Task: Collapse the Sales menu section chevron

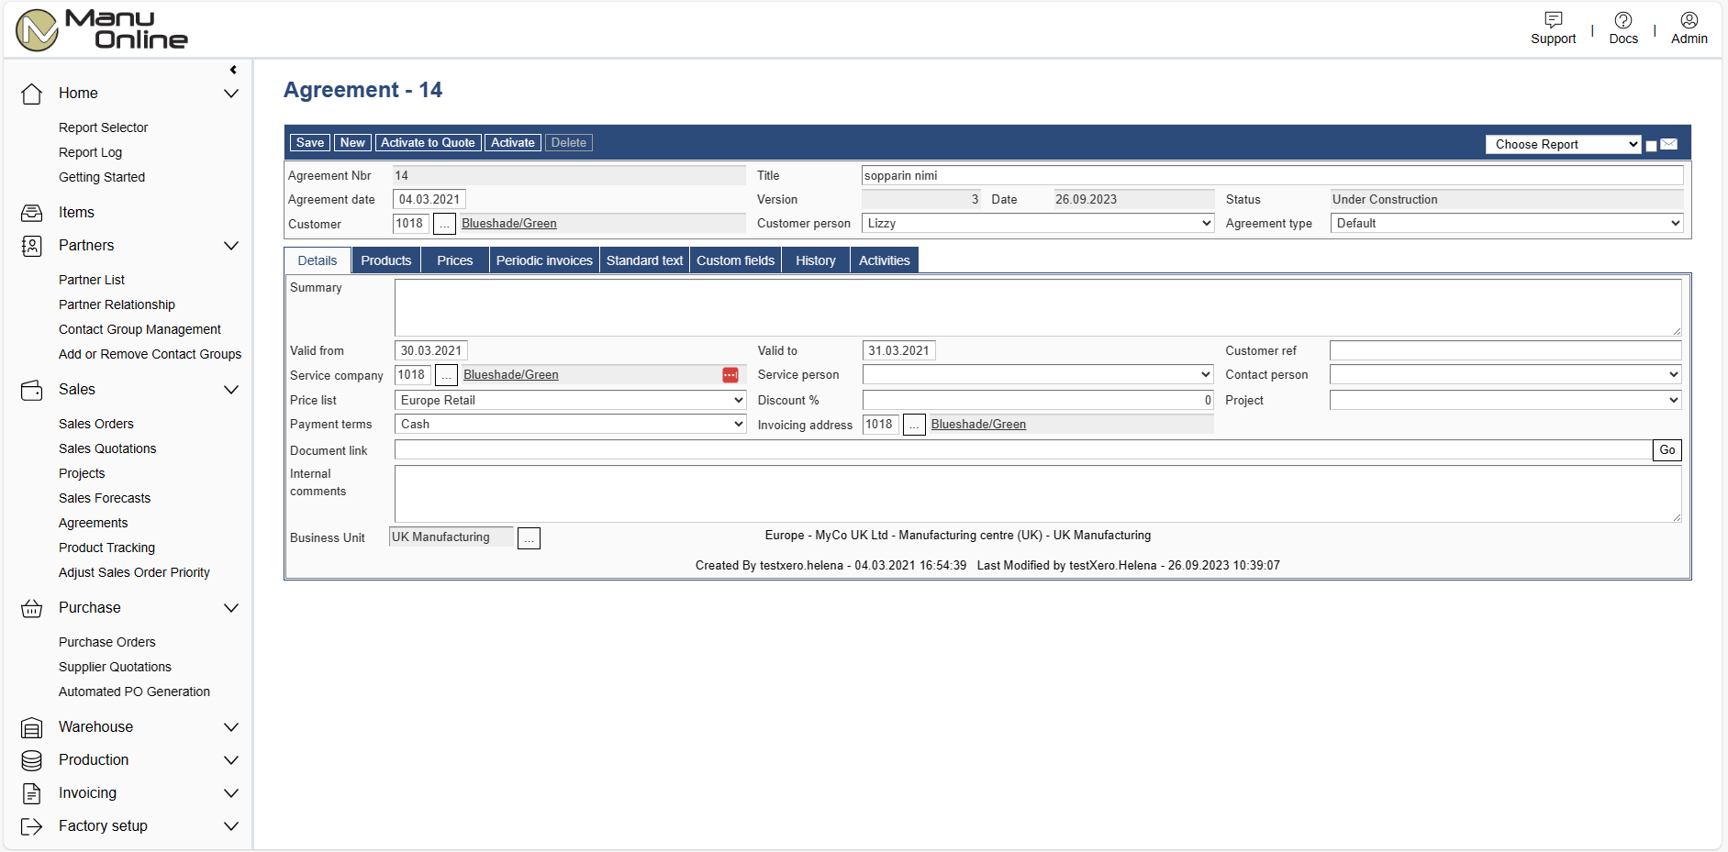Action: (231, 390)
